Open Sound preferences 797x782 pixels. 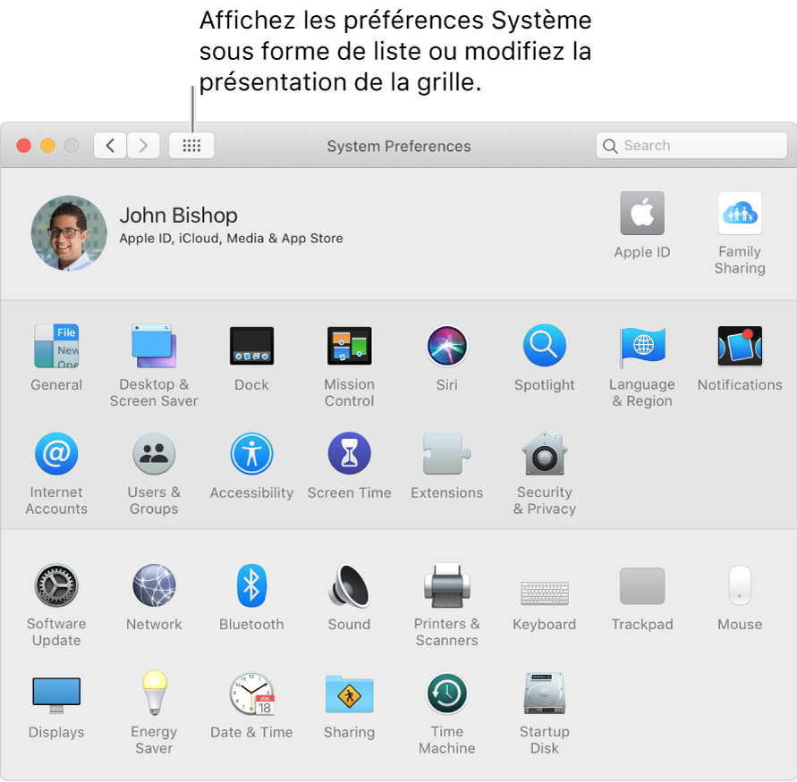(349, 585)
